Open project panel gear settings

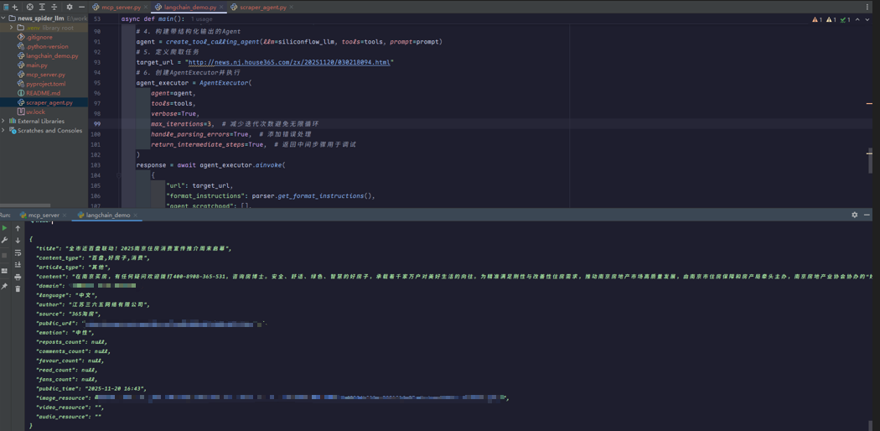(x=70, y=8)
